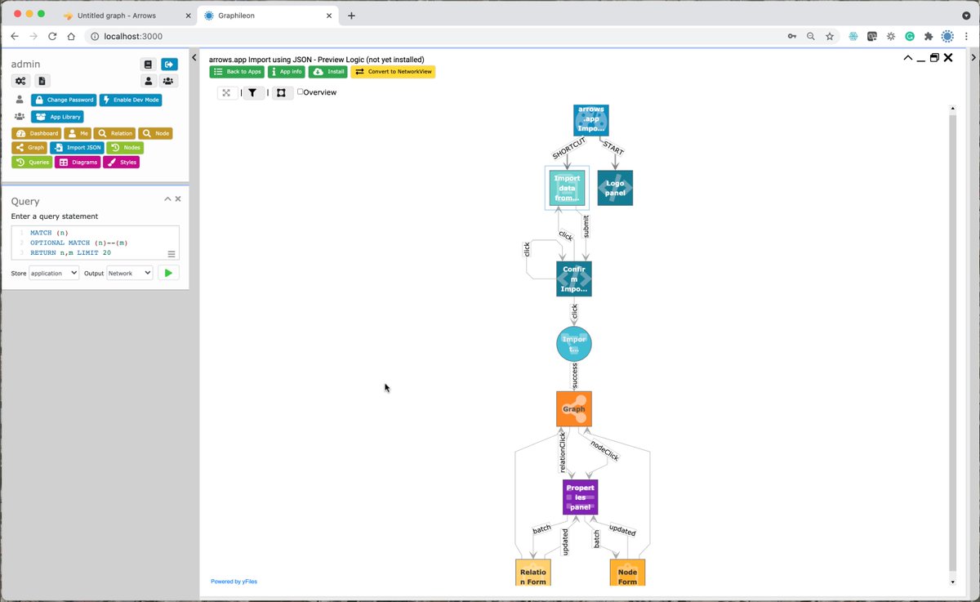
Task: Open the Graph shortcut
Action: [x=29, y=148]
